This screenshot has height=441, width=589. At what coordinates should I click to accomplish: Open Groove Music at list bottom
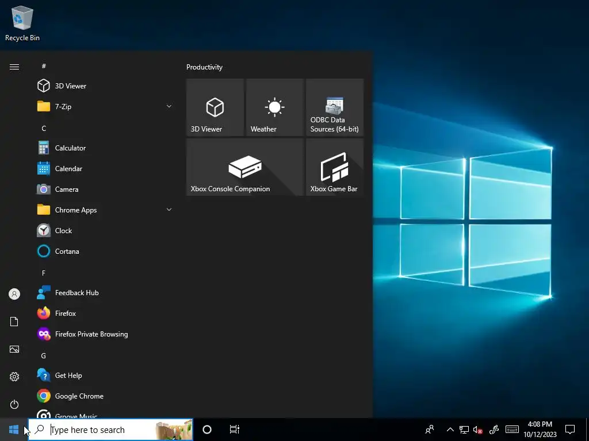(105, 412)
